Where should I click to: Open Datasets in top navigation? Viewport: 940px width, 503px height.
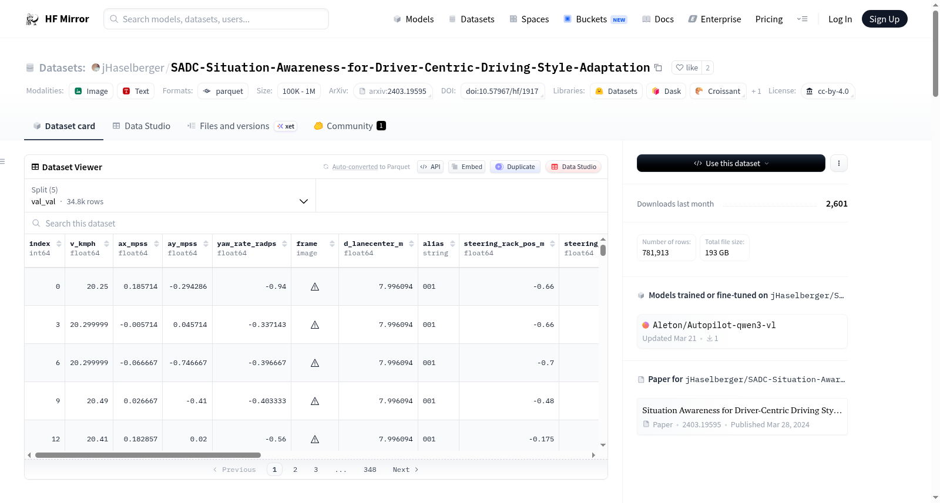(x=472, y=19)
